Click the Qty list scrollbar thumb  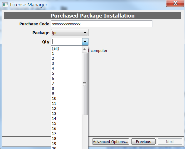(x=85, y=84)
